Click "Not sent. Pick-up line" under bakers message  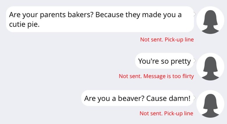click(x=167, y=39)
